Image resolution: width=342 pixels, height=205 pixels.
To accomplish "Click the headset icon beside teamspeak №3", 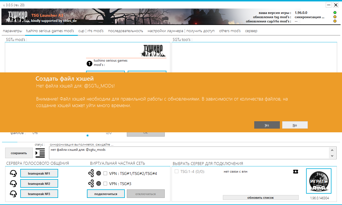I will coord(13,194).
